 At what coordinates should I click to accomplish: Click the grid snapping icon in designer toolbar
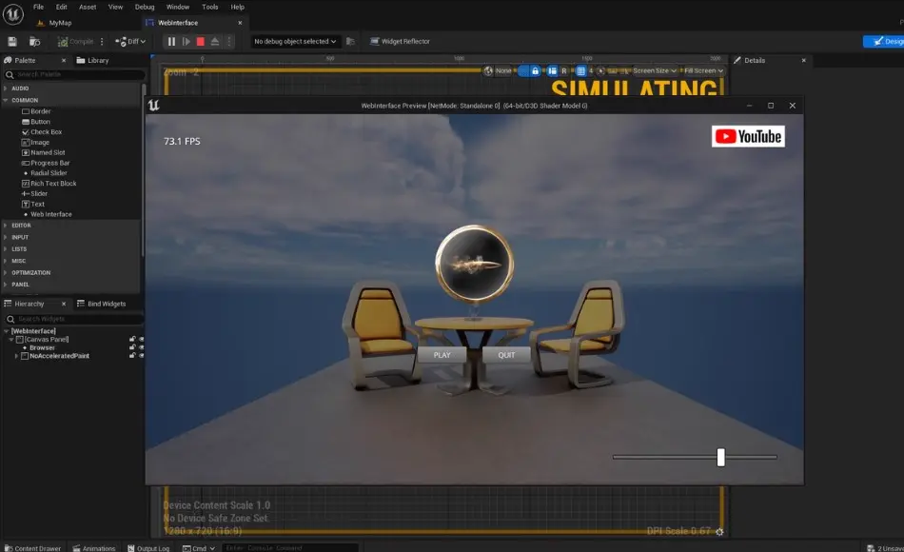(580, 70)
